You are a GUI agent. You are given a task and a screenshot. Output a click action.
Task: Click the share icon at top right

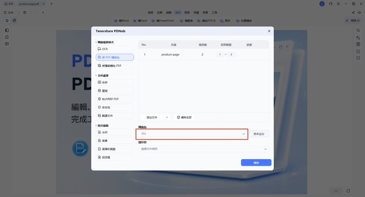[x=353, y=13]
